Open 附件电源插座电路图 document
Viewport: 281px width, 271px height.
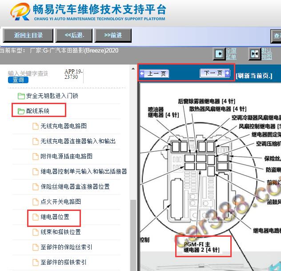tap(66, 156)
